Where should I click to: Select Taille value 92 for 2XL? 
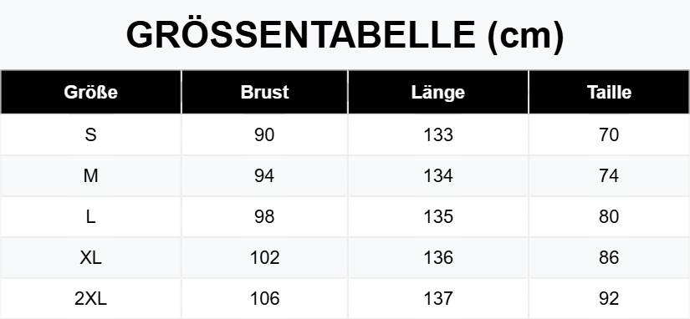(609, 299)
